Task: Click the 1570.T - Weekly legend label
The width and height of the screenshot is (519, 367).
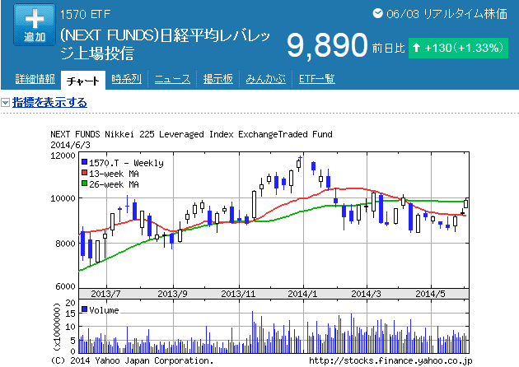Action: 126,163
